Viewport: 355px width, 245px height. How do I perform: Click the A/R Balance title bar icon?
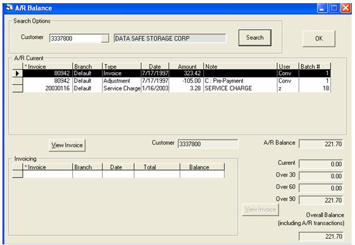point(9,8)
